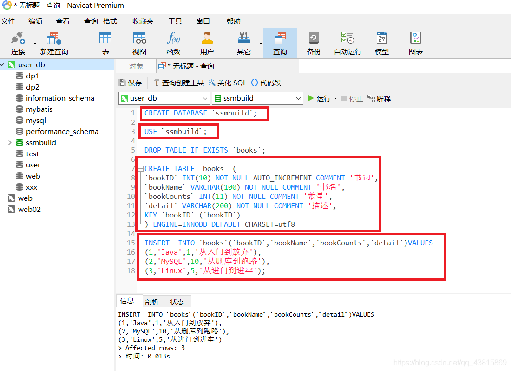Open the 窗口 menu

coord(203,21)
